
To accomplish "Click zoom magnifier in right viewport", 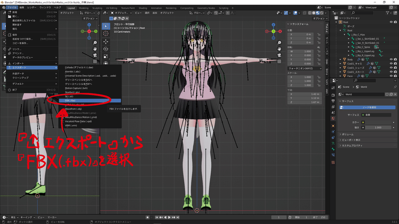I will click(279, 43).
